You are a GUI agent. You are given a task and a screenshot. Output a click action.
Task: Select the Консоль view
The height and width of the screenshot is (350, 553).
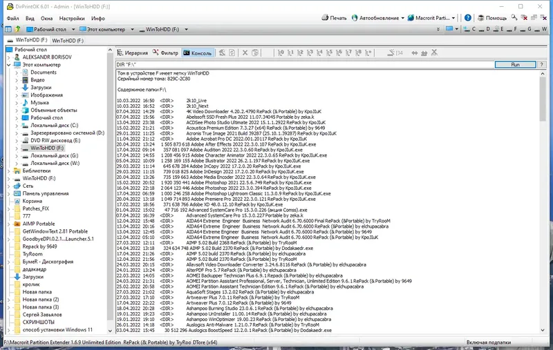click(x=197, y=53)
